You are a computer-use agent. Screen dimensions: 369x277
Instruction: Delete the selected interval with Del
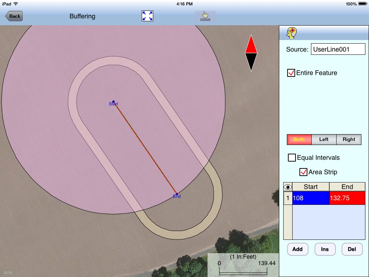(x=352, y=249)
